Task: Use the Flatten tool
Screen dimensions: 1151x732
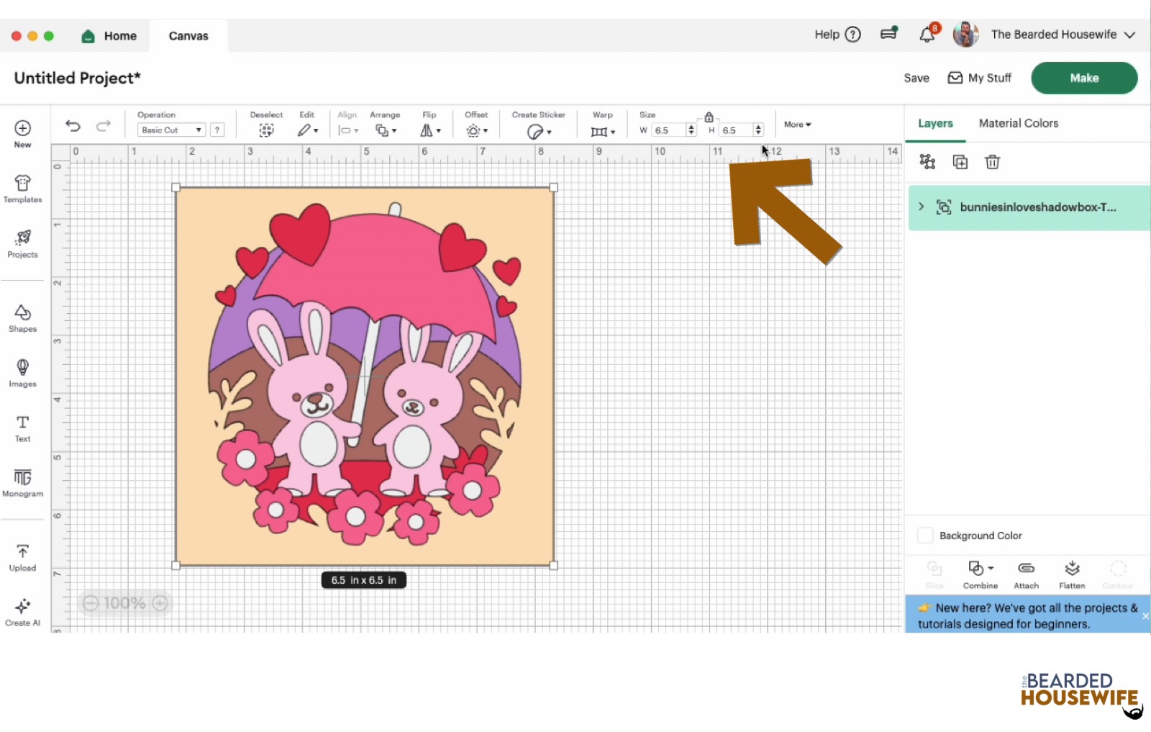Action: point(1072,574)
